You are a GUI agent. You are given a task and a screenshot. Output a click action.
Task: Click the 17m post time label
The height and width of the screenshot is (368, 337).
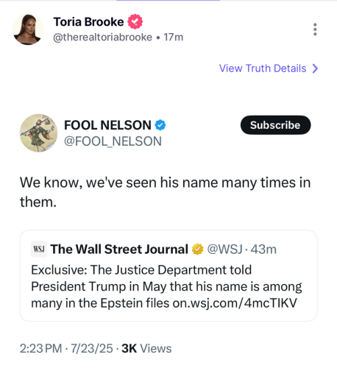coord(174,38)
